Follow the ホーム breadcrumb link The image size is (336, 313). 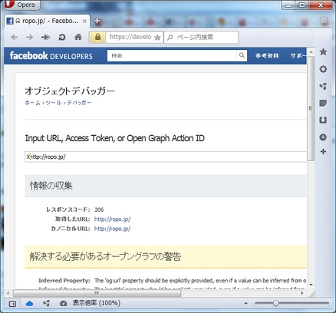click(x=32, y=103)
